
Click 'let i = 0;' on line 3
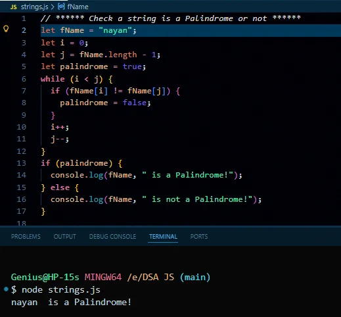click(x=64, y=43)
